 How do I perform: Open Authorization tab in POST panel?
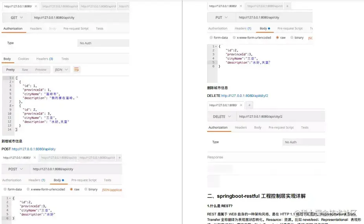click(12, 180)
